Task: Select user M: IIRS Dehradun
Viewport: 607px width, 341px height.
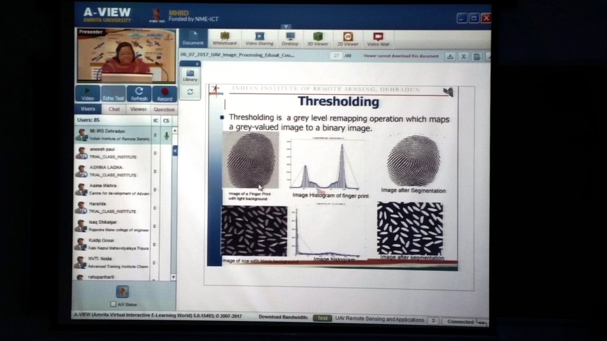Action: tap(113, 135)
